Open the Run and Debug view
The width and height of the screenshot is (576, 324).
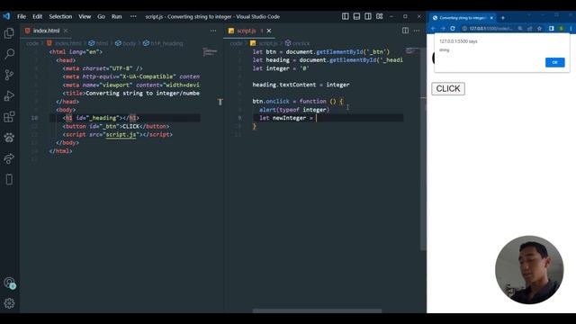(9, 96)
